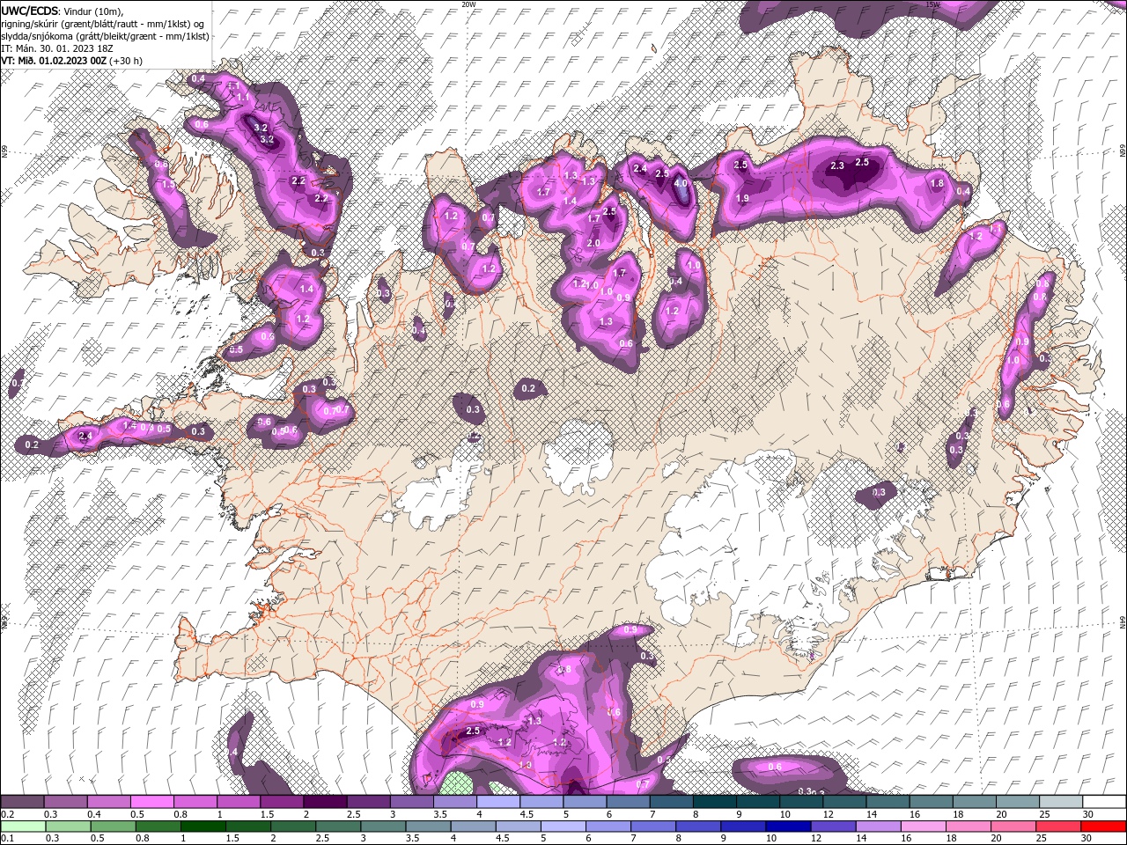Click the white upper legend swatch at 30
Screen dimensions: 1127x845
(x=1104, y=802)
